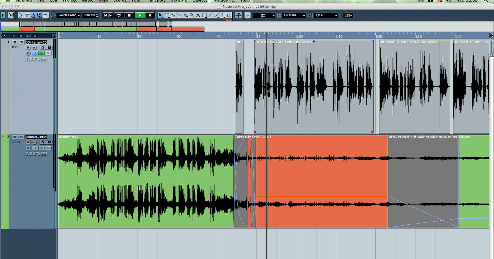The height and width of the screenshot is (259, 494).
Task: Click ruler at 1:00 mark
Action: click(299, 36)
